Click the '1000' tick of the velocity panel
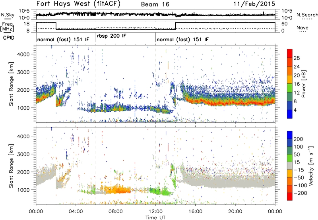The image size is (318, 220). point(23,190)
